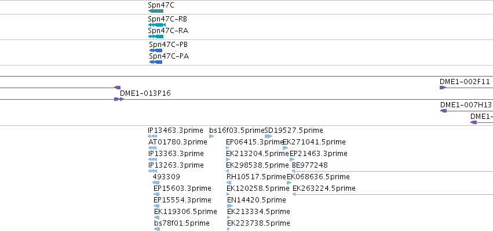This screenshot has width=493, height=232.
Task: Click the 493309 label
Action: pyautogui.click(x=166, y=177)
